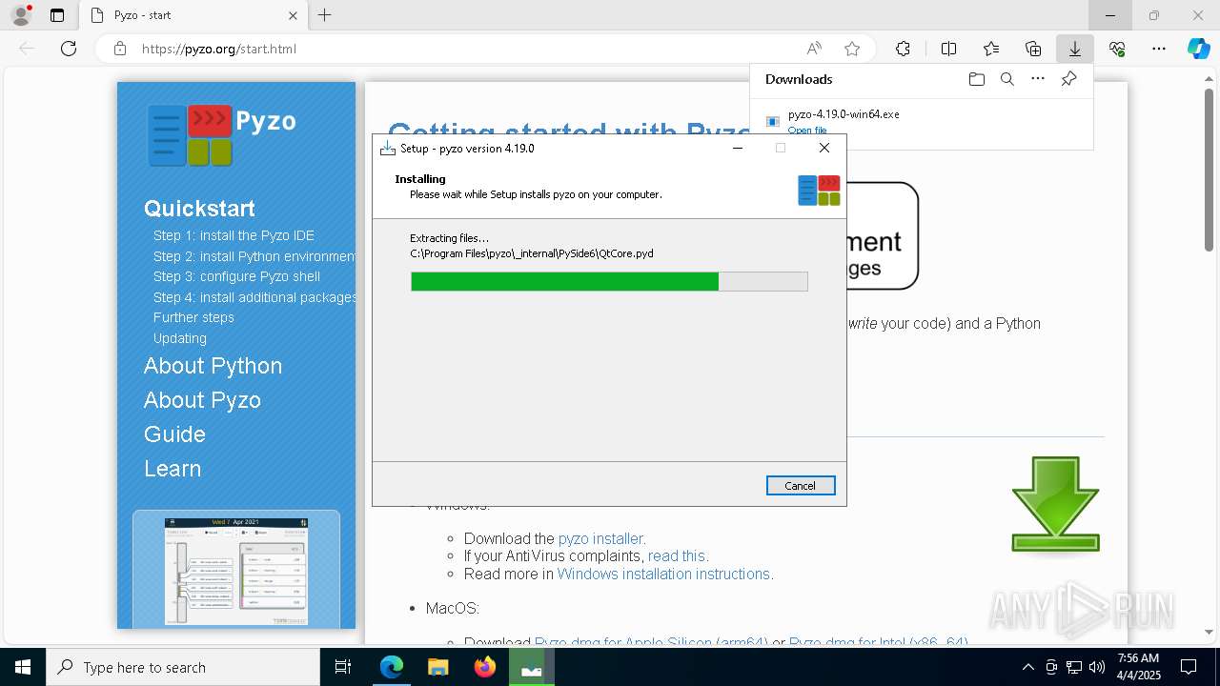1220x686 pixels.
Task: View site information lock icon
Action: (120, 49)
